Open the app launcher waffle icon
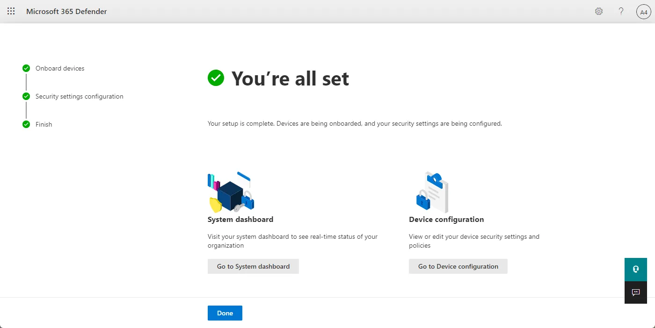Image resolution: width=655 pixels, height=328 pixels. click(x=11, y=11)
